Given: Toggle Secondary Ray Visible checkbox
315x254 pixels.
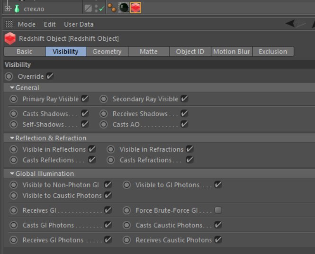Looking at the screenshot, I should (184, 99).
